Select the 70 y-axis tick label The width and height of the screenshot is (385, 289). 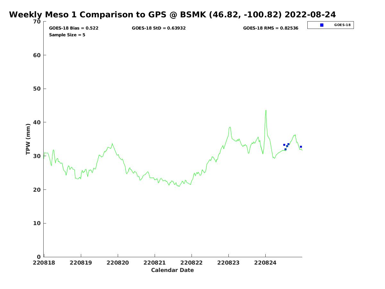(37, 22)
